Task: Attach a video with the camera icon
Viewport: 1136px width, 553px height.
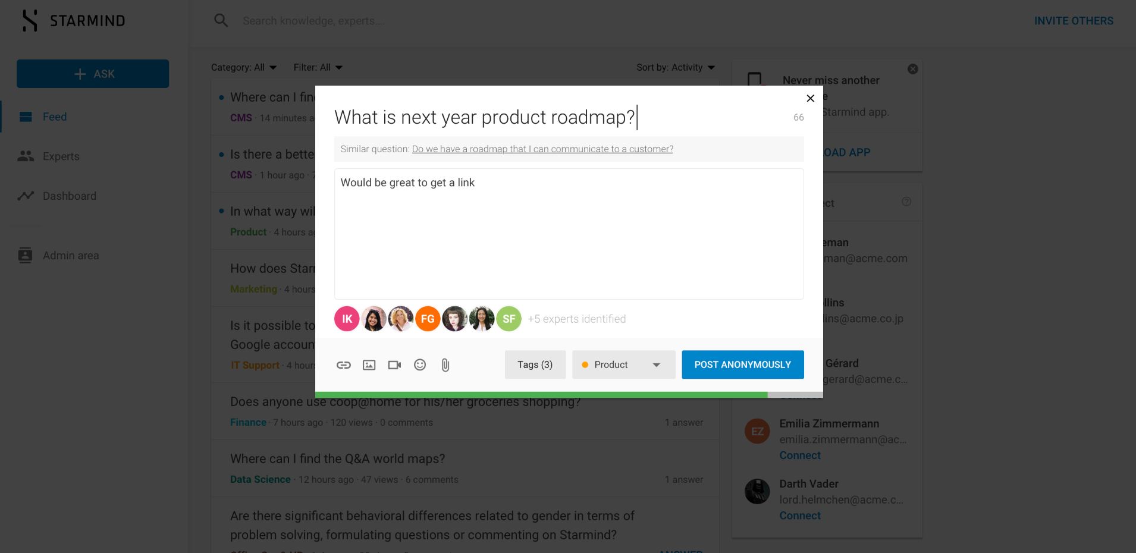Action: pyautogui.click(x=394, y=365)
